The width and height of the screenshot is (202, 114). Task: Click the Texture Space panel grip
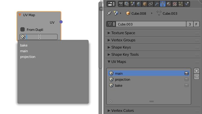197,33
